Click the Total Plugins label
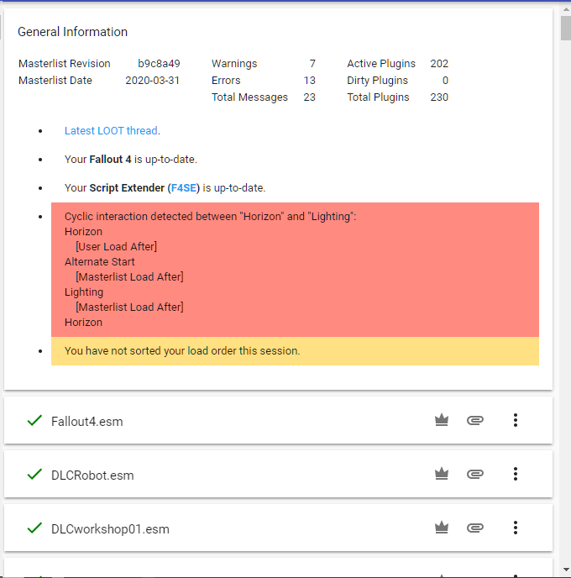 (x=378, y=97)
